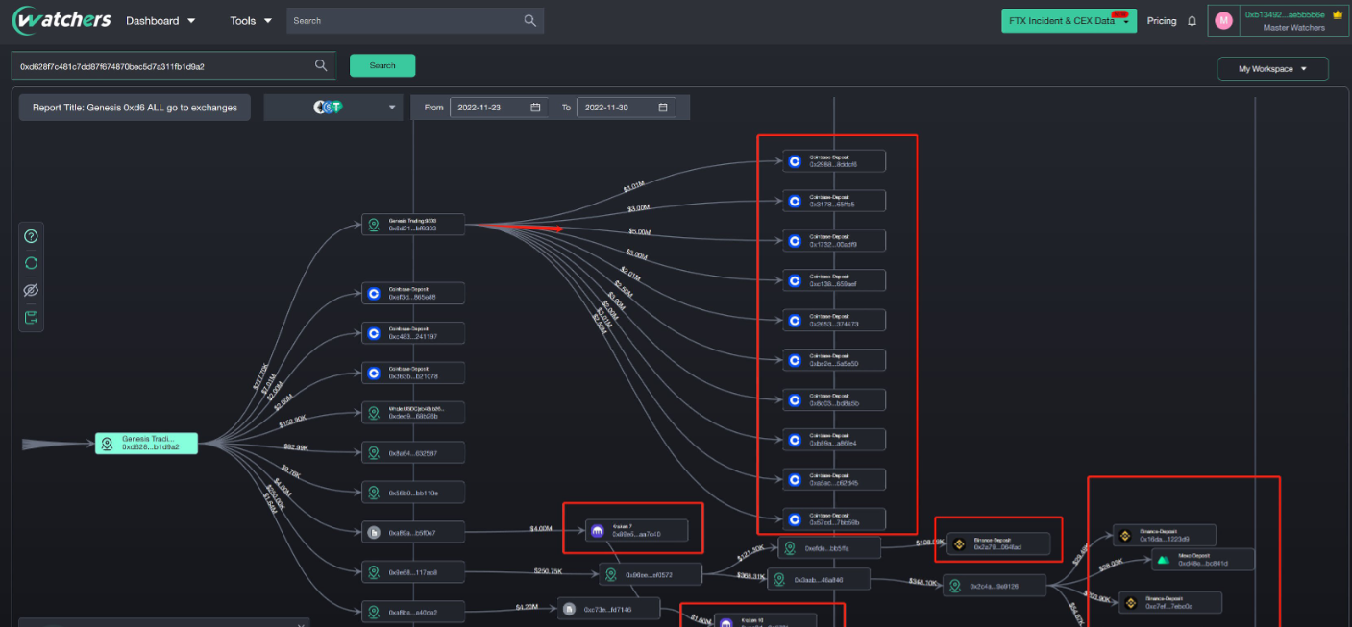Click the save report icon
The image size is (1352, 627).
click(31, 317)
